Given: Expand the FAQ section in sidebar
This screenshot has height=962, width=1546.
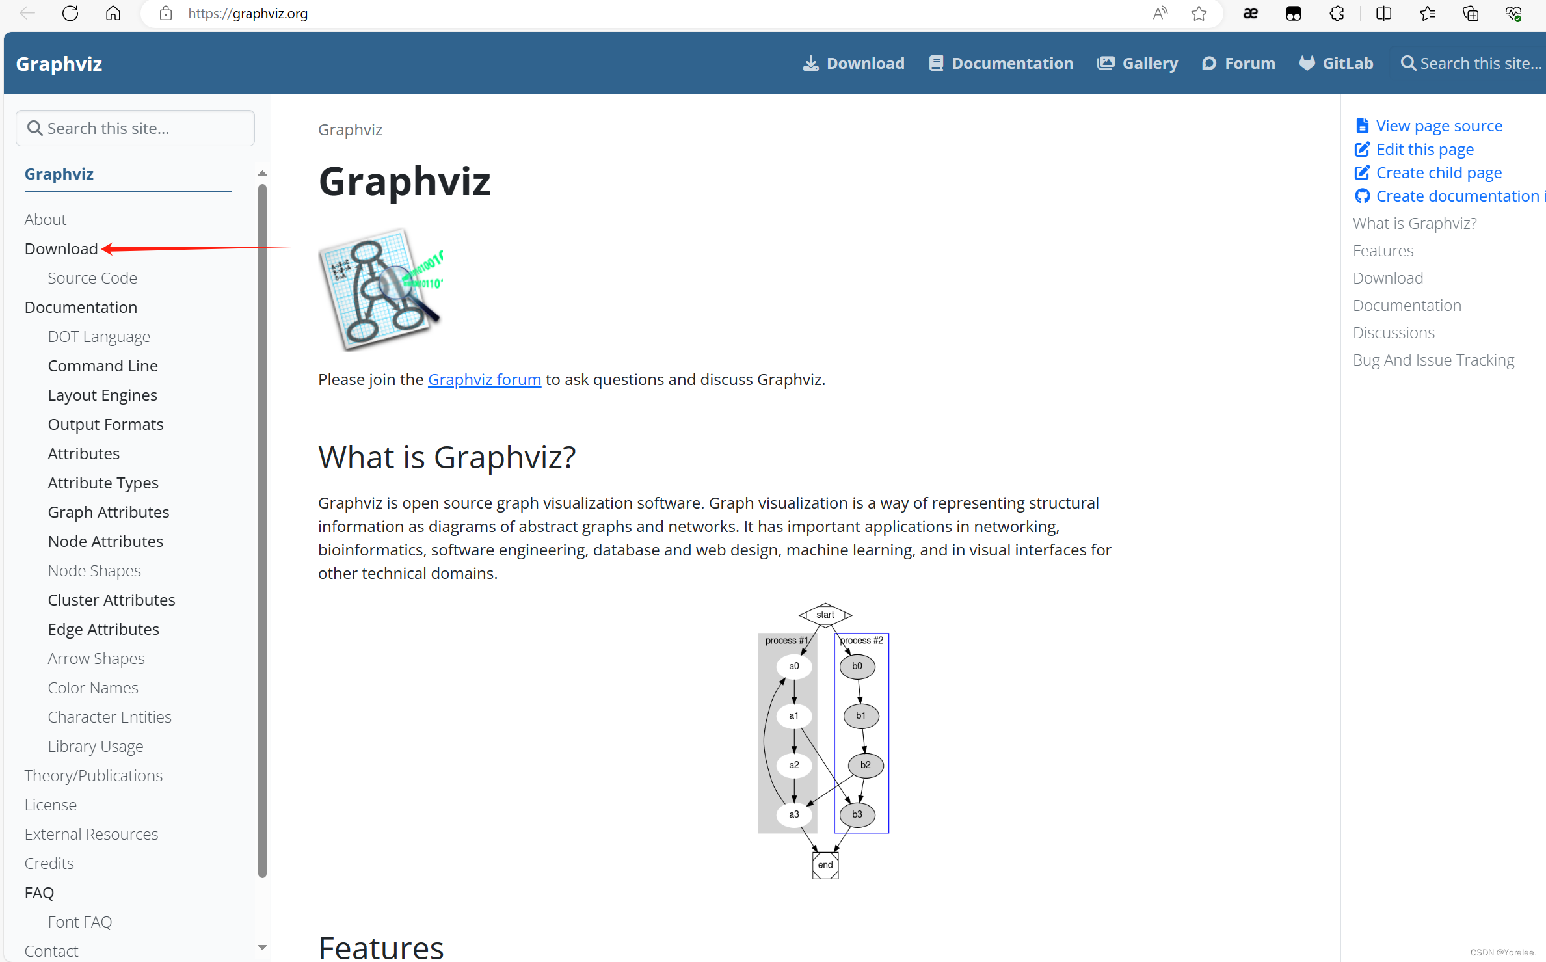Looking at the screenshot, I should coord(39,891).
